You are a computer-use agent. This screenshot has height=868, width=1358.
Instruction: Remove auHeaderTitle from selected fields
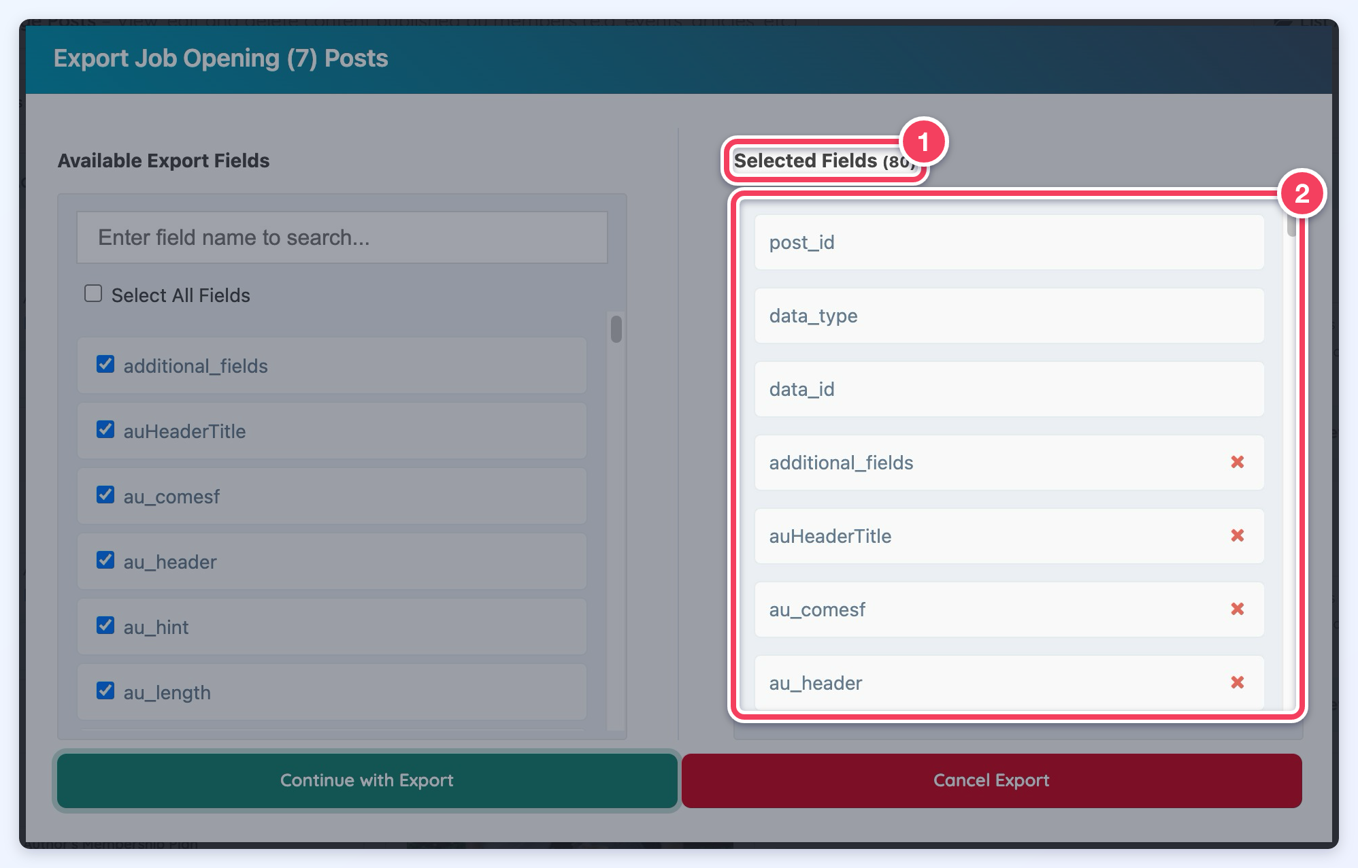tap(1237, 535)
